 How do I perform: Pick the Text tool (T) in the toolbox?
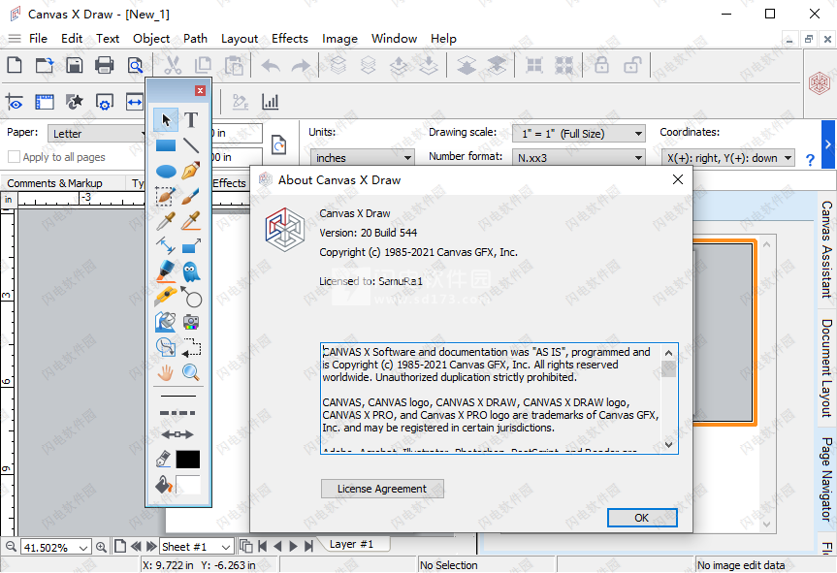pos(191,119)
